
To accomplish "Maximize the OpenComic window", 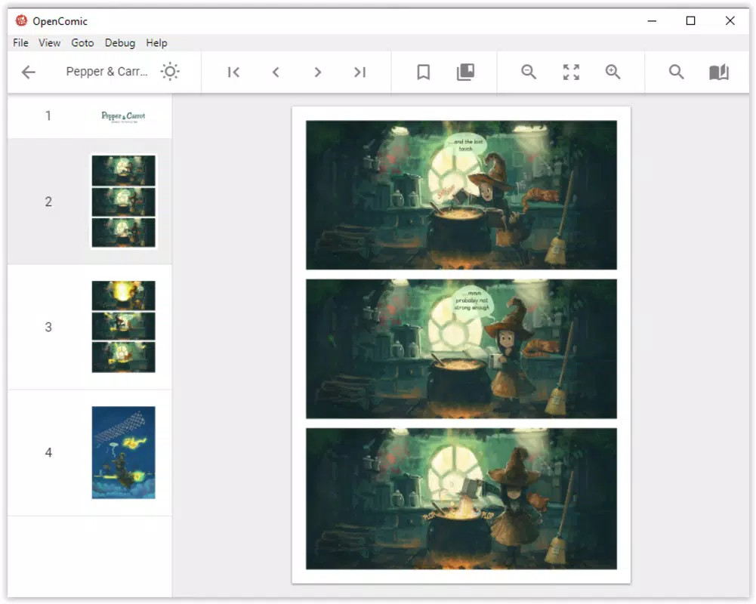I will coord(690,20).
